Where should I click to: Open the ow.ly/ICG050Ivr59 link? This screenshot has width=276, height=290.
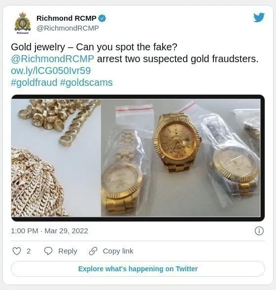click(51, 71)
